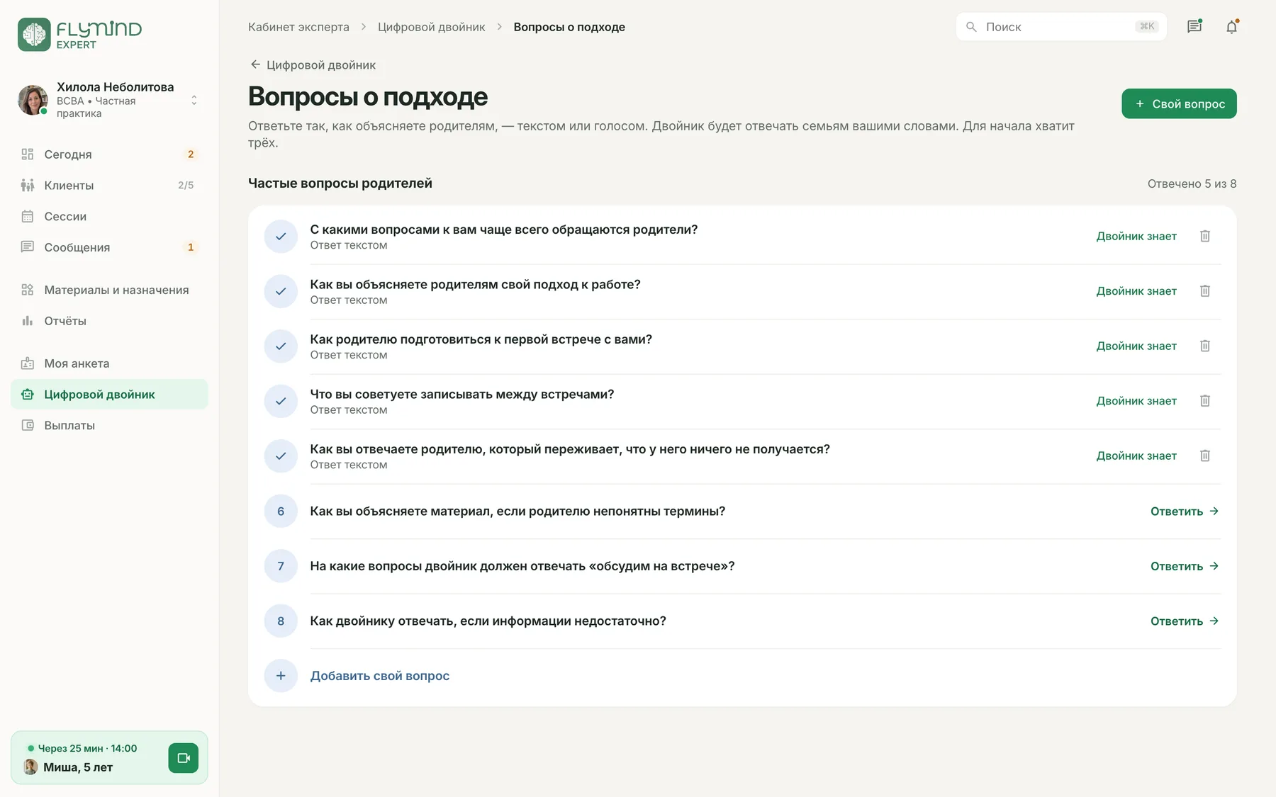Image resolution: width=1276 pixels, height=797 pixels.
Task: Open the messages feed icon in header
Action: (1194, 26)
